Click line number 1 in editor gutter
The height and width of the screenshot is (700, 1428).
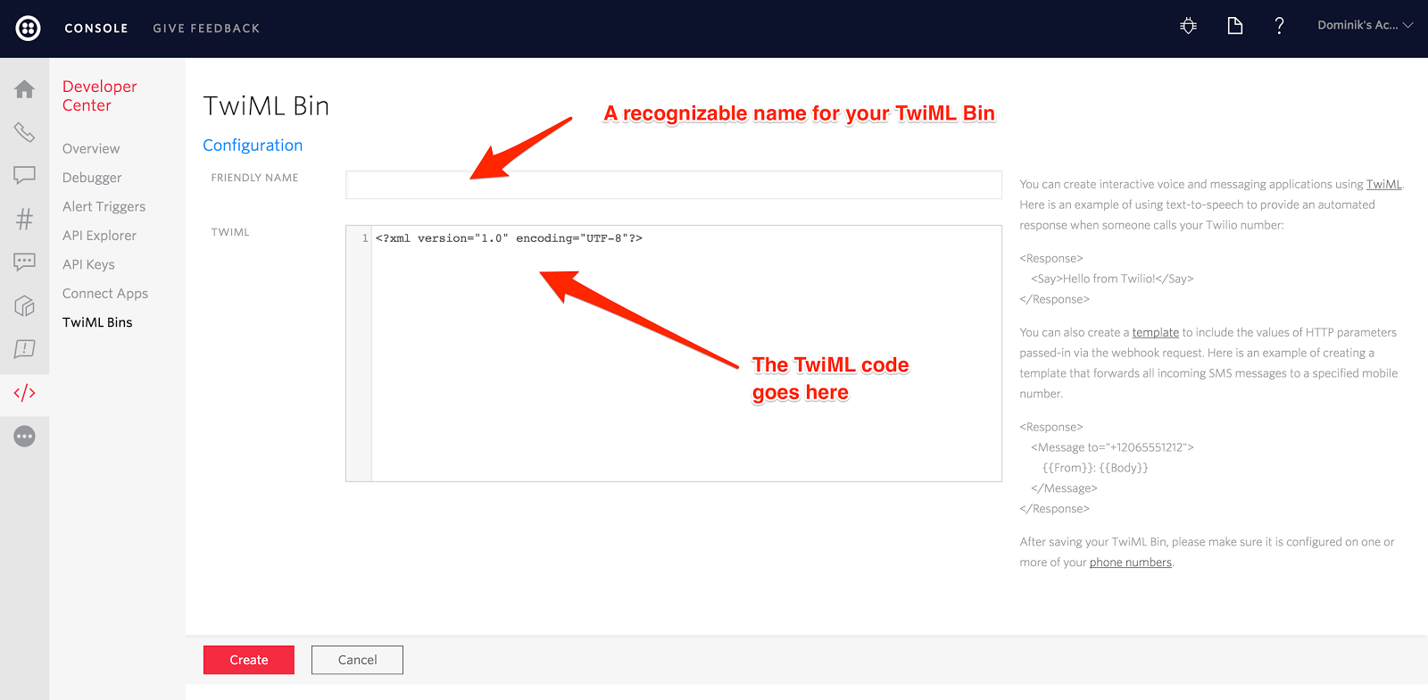pos(364,238)
